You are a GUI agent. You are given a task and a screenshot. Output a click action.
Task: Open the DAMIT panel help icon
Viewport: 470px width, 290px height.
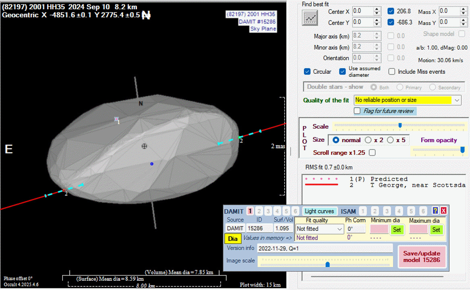pyautogui.click(x=435, y=211)
